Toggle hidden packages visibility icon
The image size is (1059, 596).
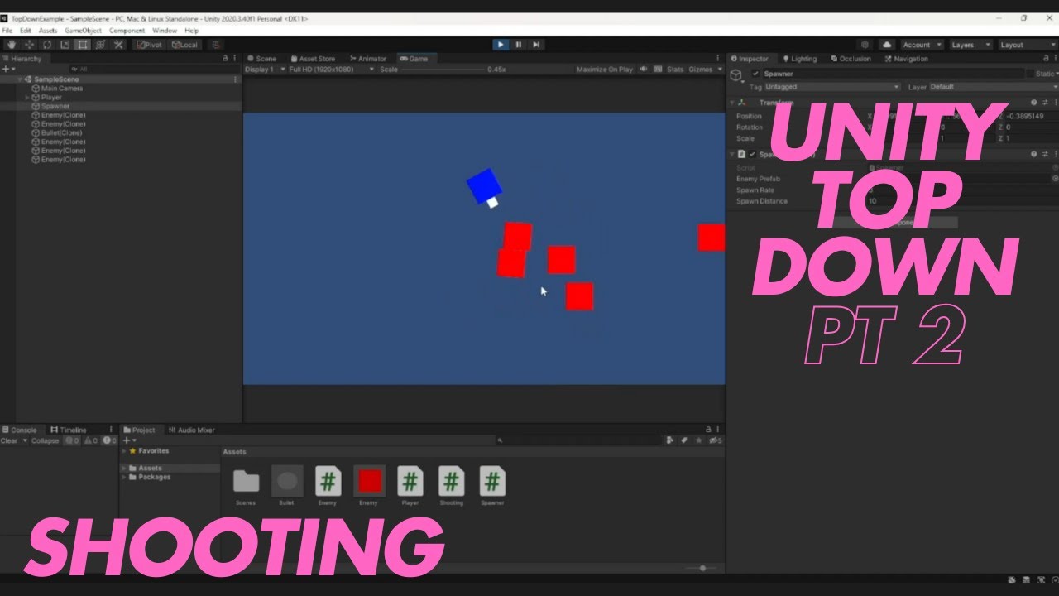click(716, 440)
